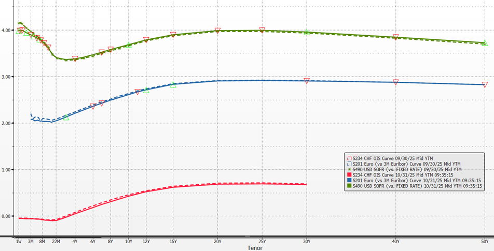Click the blue Euro 10/31/25 legend swatch
494x251 pixels.
(349, 180)
